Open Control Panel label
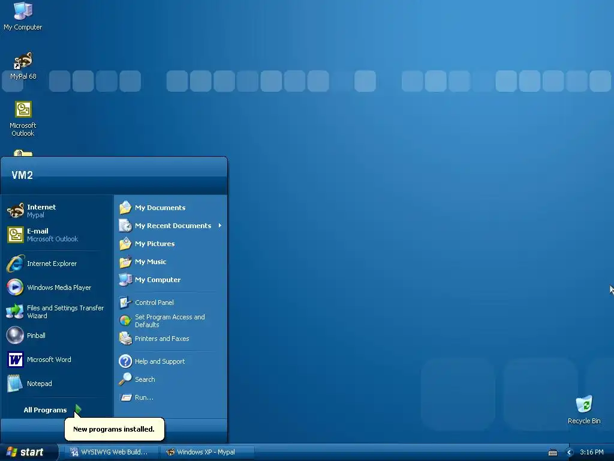614x461 pixels. [154, 303]
